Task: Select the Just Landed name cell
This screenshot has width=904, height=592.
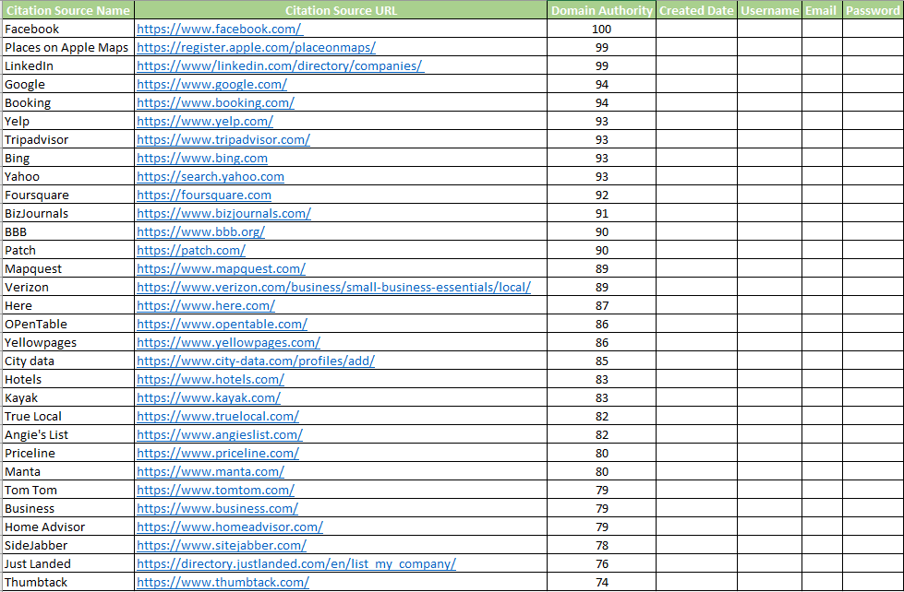Action: [67, 563]
